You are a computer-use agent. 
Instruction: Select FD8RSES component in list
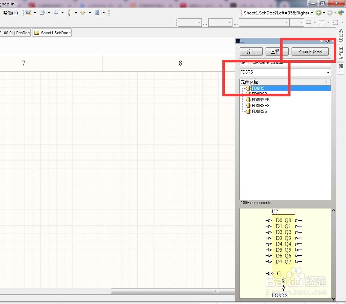(x=261, y=106)
